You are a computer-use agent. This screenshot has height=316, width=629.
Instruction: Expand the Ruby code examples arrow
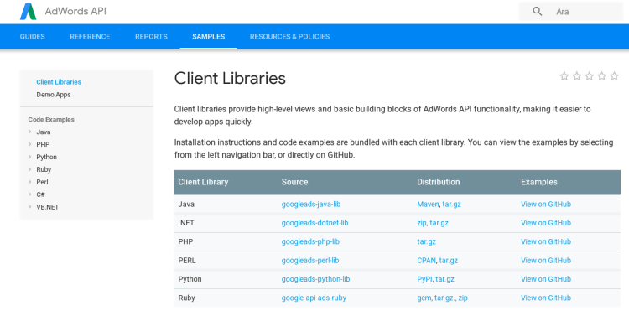coord(30,169)
